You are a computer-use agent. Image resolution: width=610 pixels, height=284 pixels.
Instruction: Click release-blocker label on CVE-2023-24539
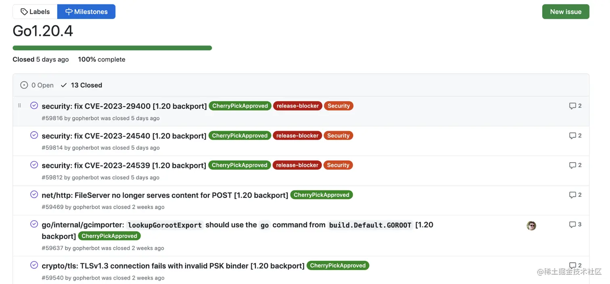click(x=297, y=165)
